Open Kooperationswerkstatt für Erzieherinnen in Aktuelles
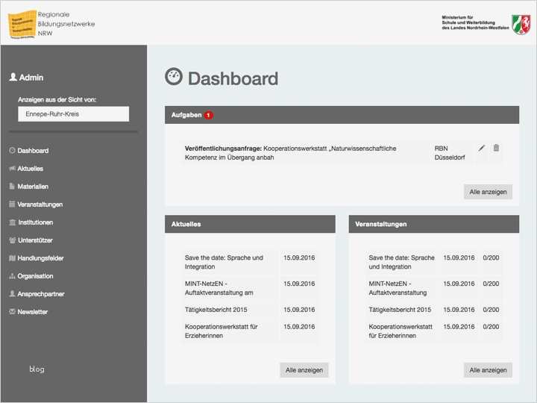The image size is (537, 403). coord(222,331)
